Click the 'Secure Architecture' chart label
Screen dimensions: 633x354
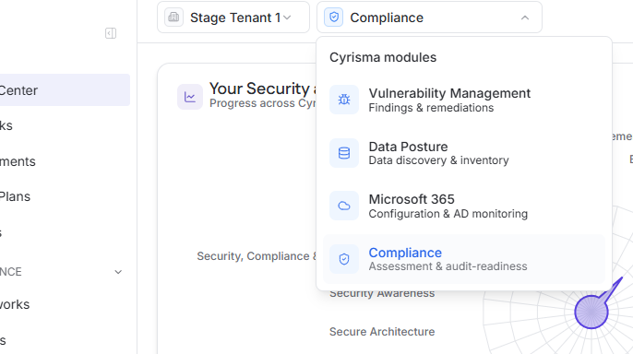click(382, 332)
